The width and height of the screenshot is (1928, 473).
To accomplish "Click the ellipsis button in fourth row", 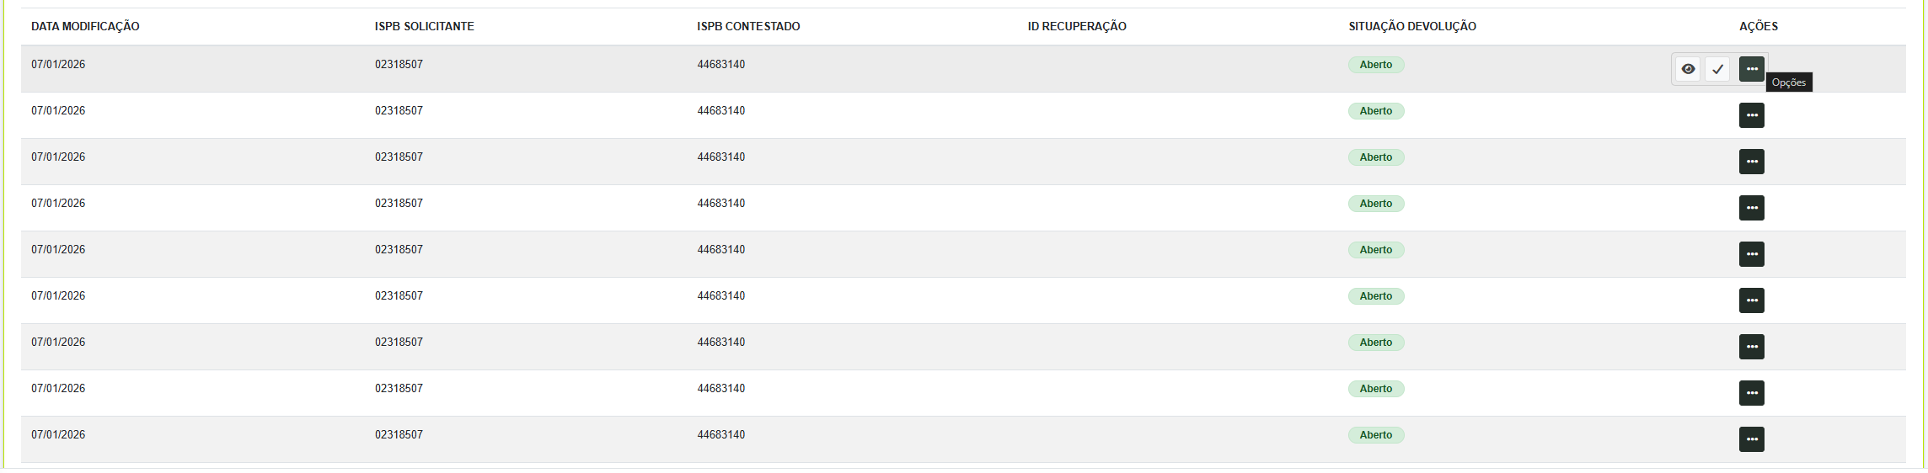I will click(x=1751, y=208).
